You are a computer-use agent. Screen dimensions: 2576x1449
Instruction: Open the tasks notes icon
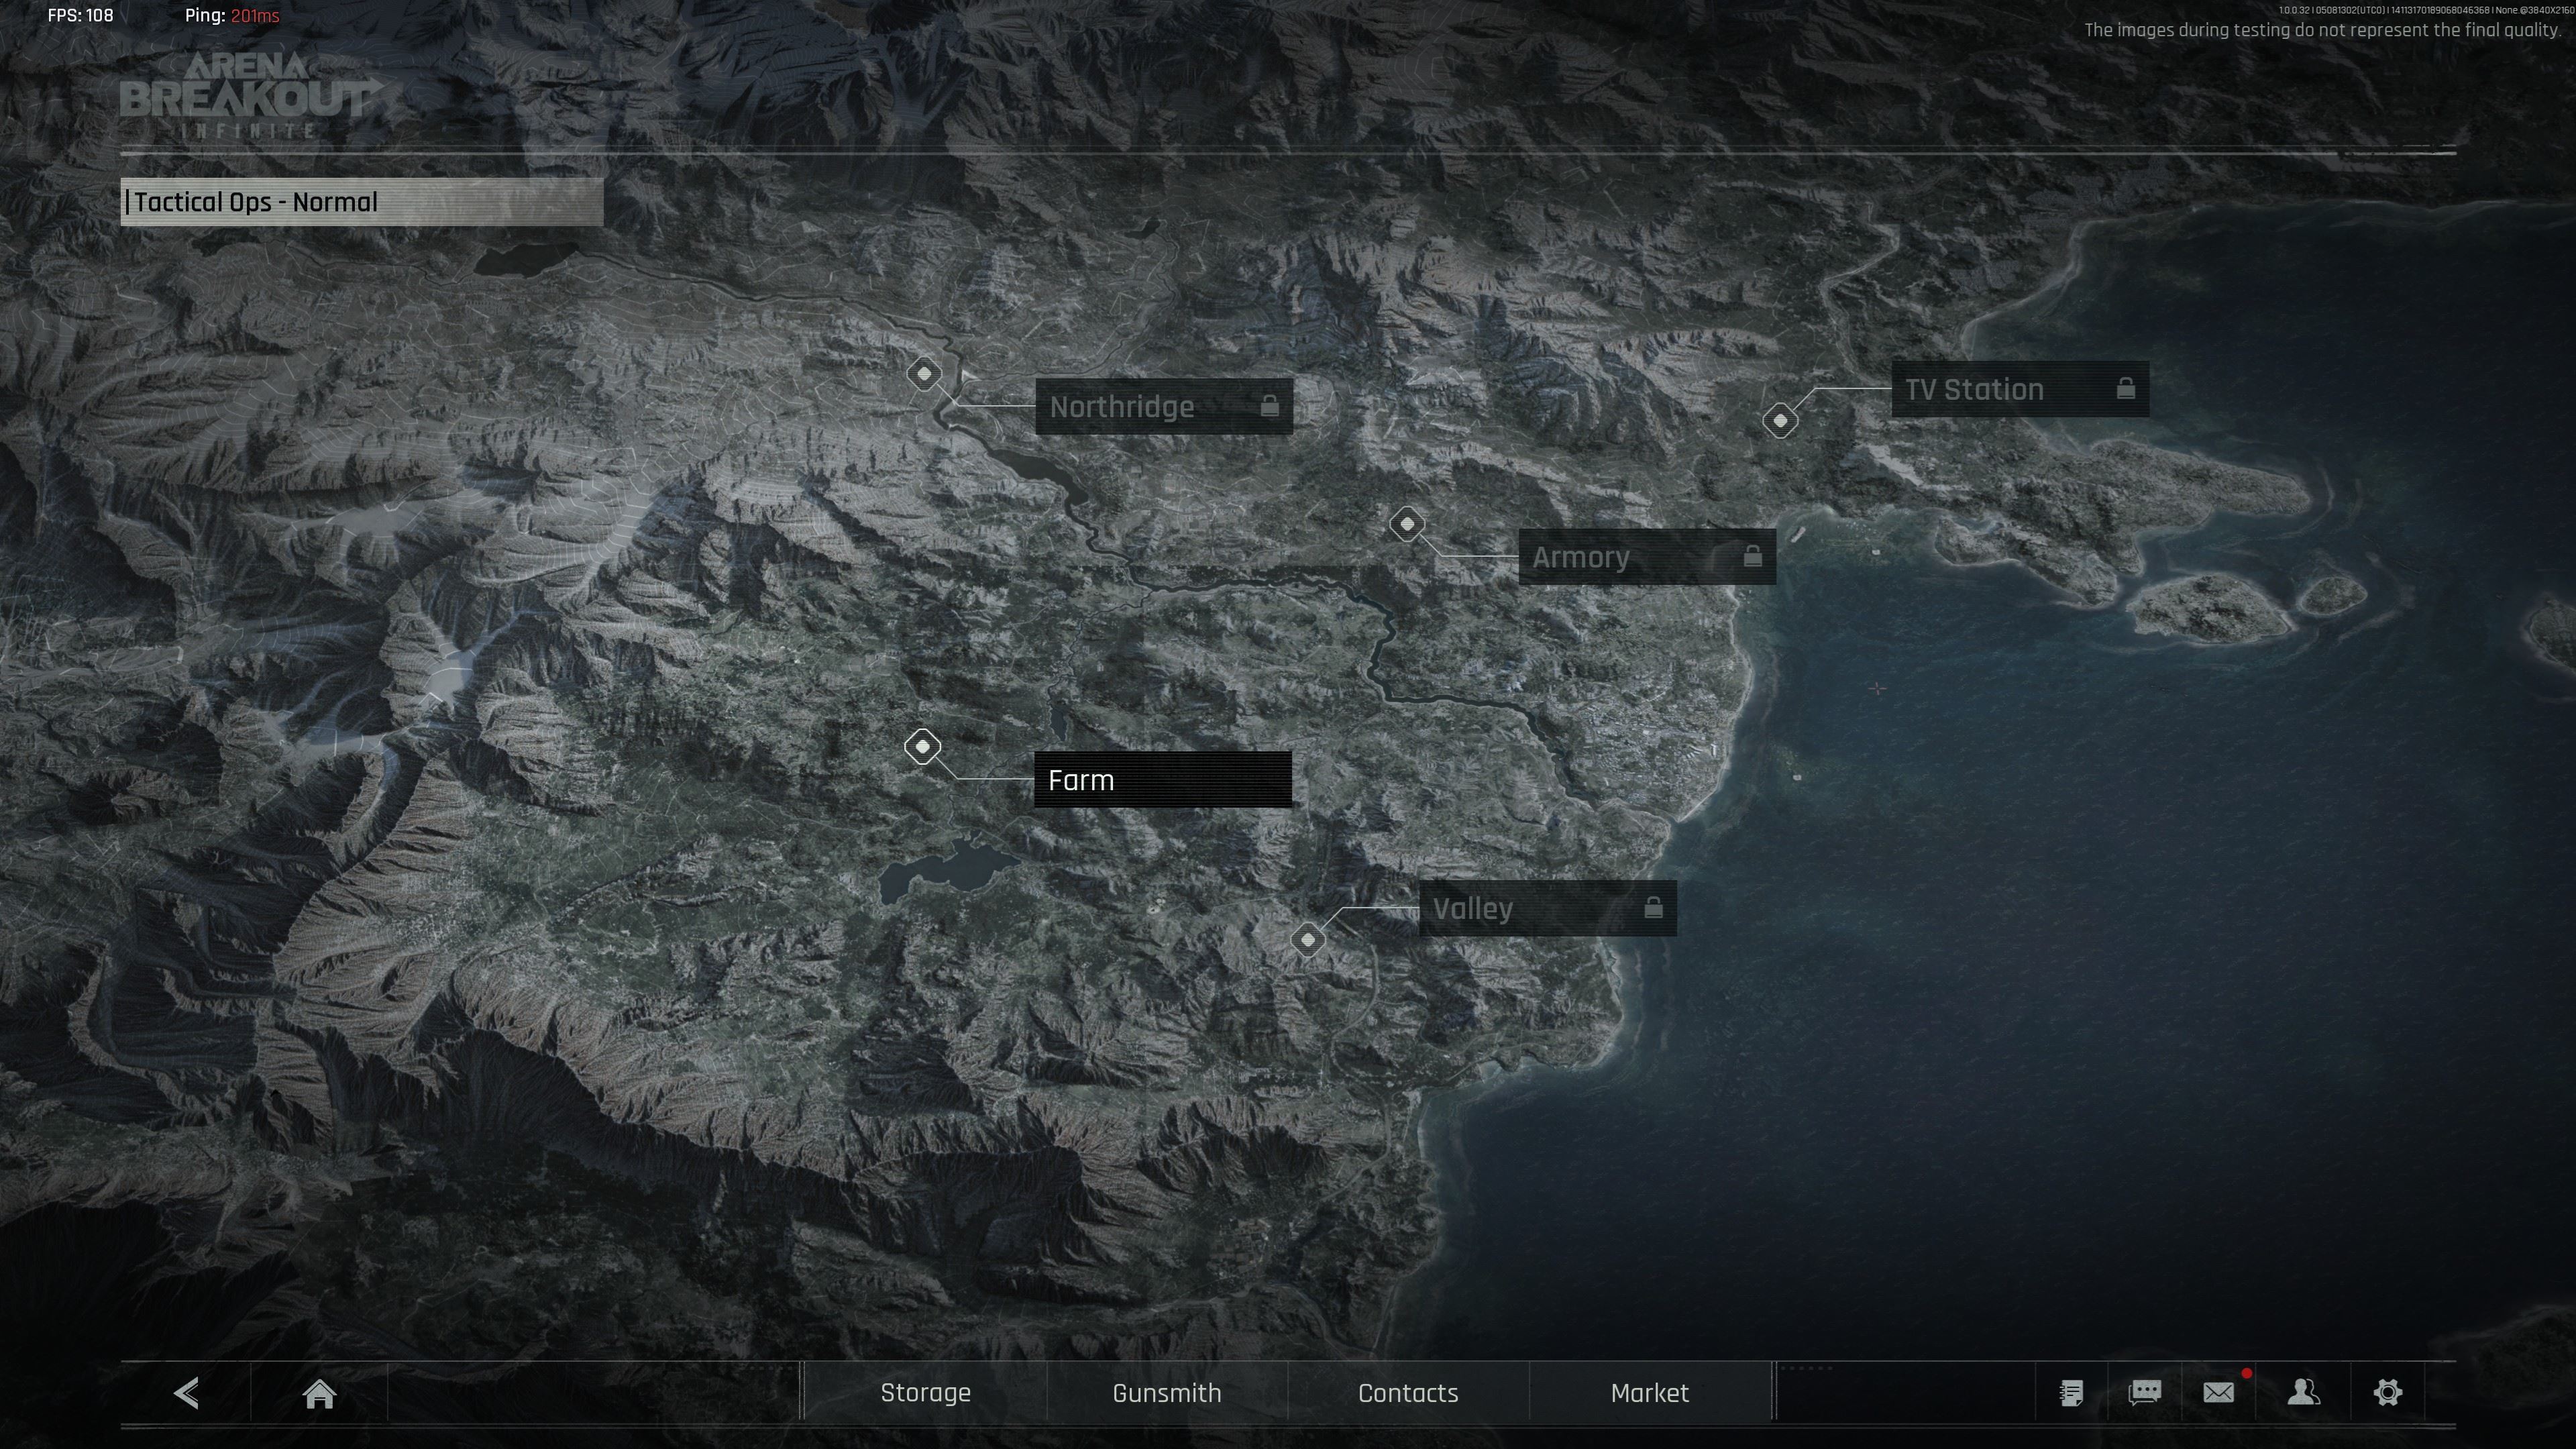click(x=2071, y=1393)
